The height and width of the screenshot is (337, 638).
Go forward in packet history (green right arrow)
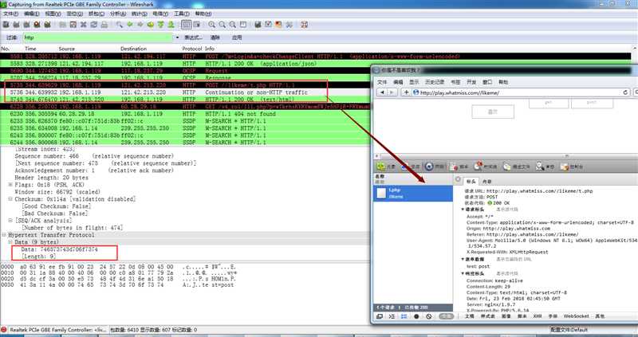[140, 25]
